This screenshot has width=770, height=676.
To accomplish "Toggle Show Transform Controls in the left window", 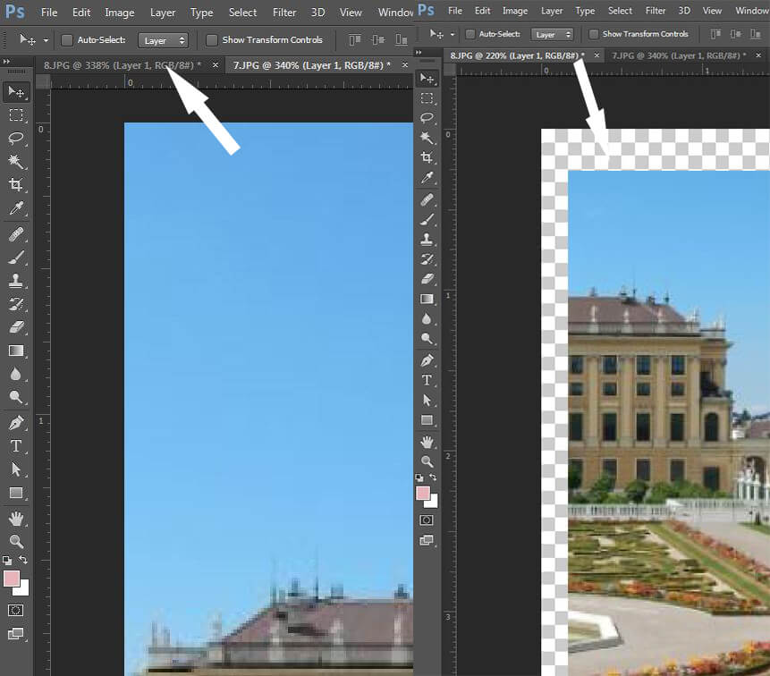I will click(x=212, y=40).
